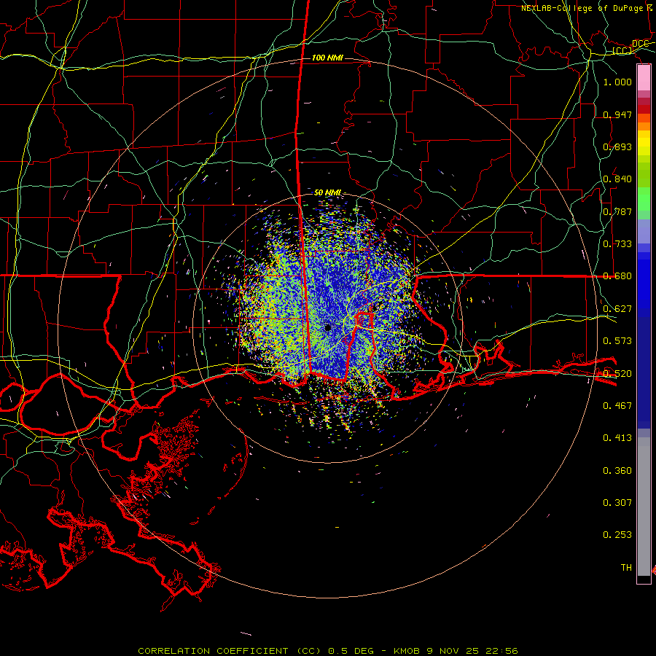The height and width of the screenshot is (656, 656).
Task: Select the 0.413 legend value
Action: pyautogui.click(x=617, y=438)
